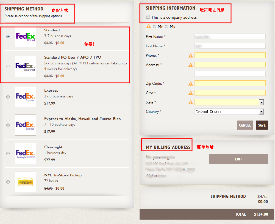This screenshot has width=275, height=224.
Task: Click into the Phone input field
Action: click(x=230, y=55)
